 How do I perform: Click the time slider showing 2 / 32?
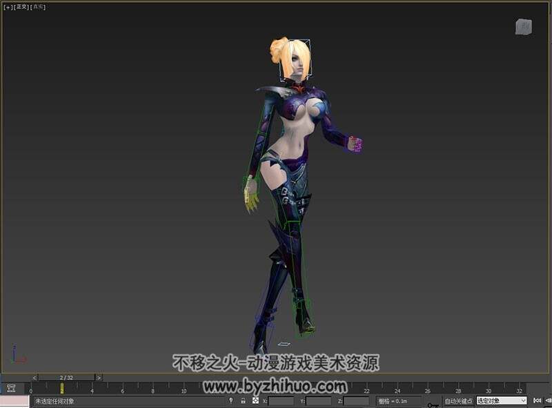[x=66, y=378]
